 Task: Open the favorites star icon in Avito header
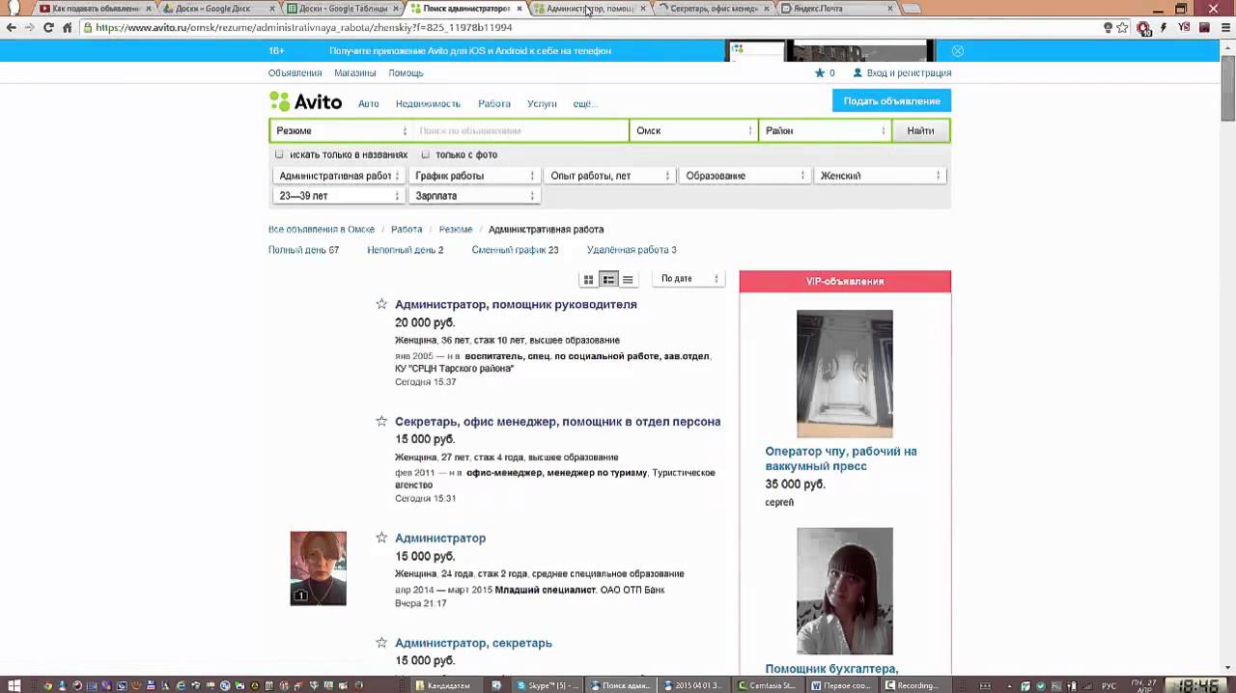[820, 73]
